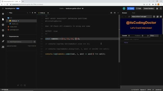
Task: Open the Sandbox Info sidebar icon
Action: [x=3, y=14]
